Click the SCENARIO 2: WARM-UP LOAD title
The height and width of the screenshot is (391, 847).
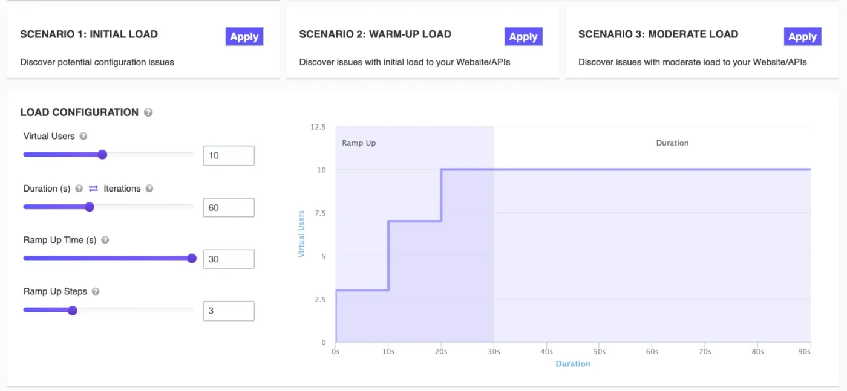pyautogui.click(x=375, y=34)
